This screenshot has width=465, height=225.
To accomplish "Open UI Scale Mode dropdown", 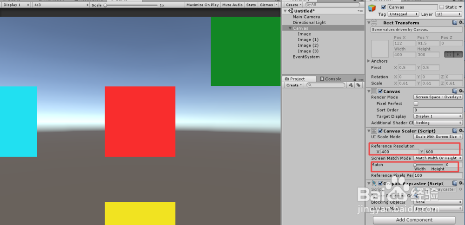I will click(438, 137).
